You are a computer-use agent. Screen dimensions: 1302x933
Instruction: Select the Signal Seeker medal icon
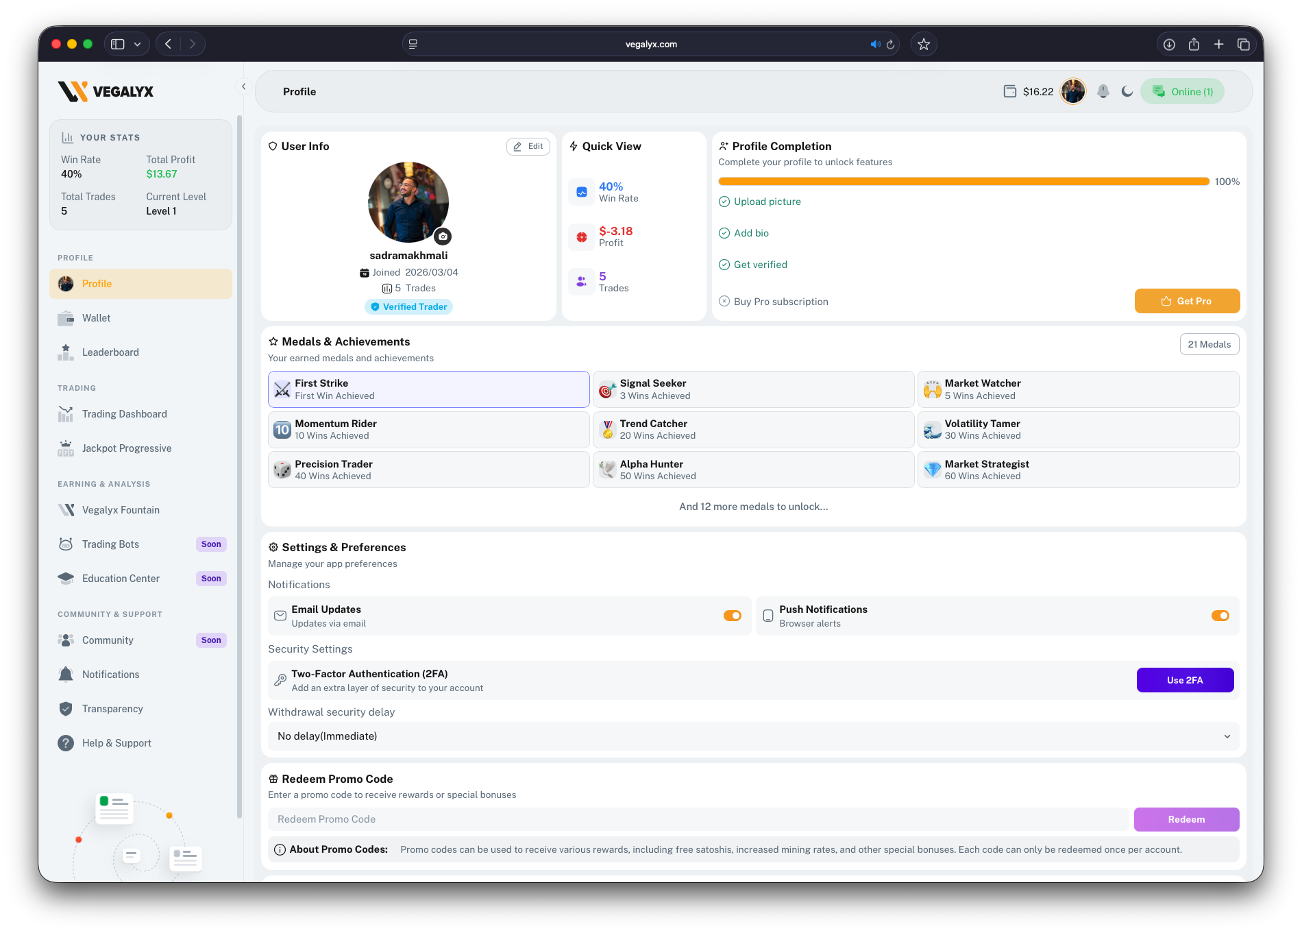(x=606, y=390)
